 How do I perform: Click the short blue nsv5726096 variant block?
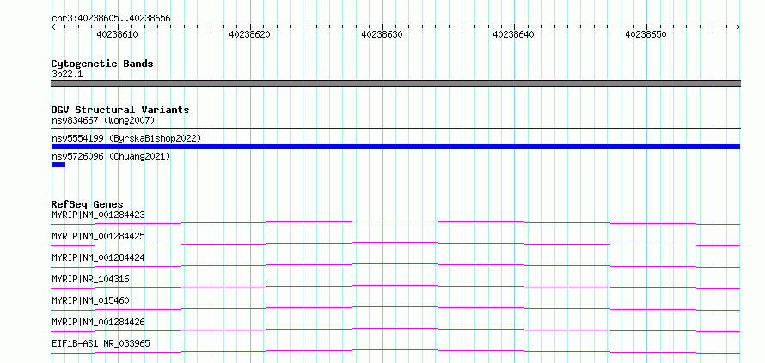58,165
